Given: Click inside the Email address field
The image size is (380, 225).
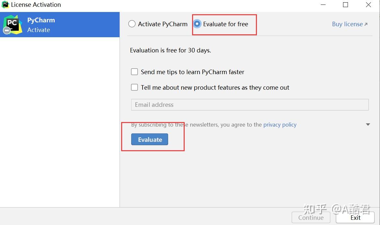Looking at the screenshot, I should 227,105.
